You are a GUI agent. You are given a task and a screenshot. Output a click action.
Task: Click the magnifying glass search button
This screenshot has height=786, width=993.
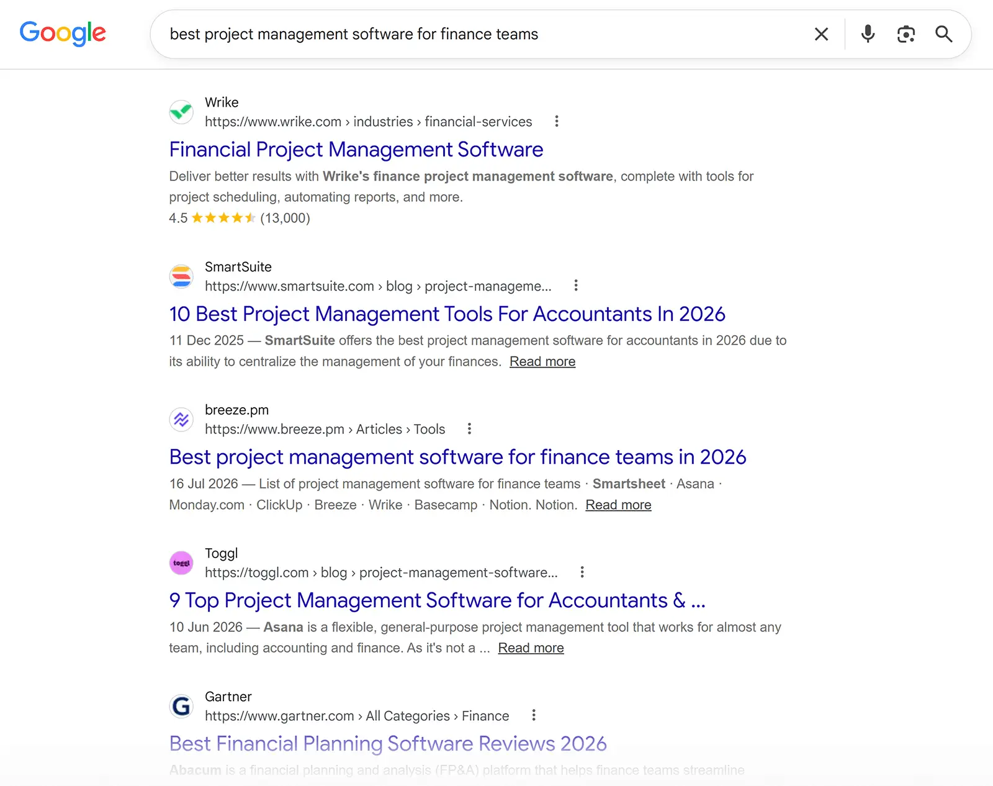coord(944,34)
